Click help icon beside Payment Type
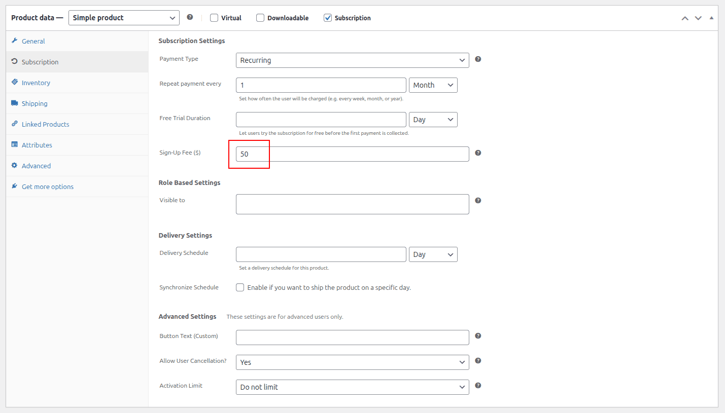Viewport: 725px width, 413px height. click(x=478, y=59)
